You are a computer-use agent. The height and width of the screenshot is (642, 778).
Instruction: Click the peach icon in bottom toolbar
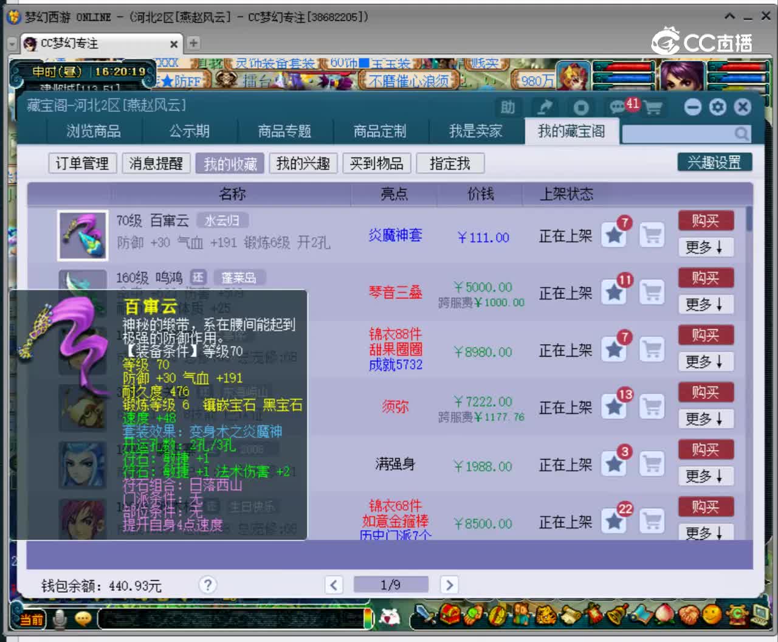point(664,615)
